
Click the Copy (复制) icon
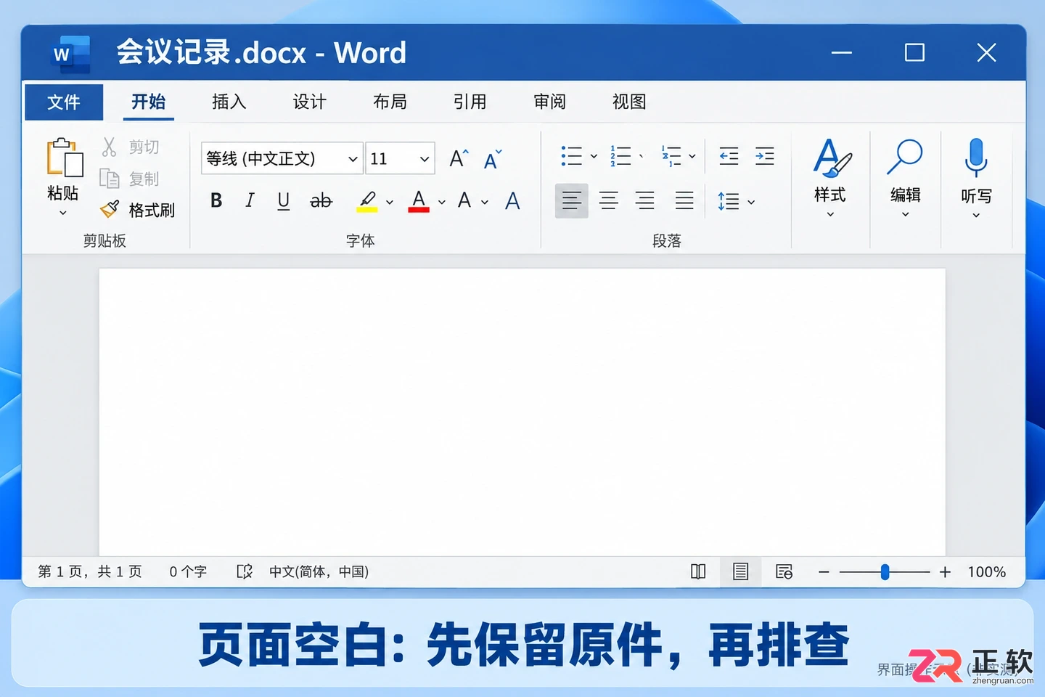tap(110, 179)
